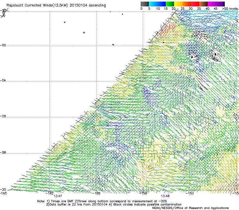Viewport: 239px width, 210px height.
Task: Click the '-28' latitude axis label
Action: click(x=3, y=152)
